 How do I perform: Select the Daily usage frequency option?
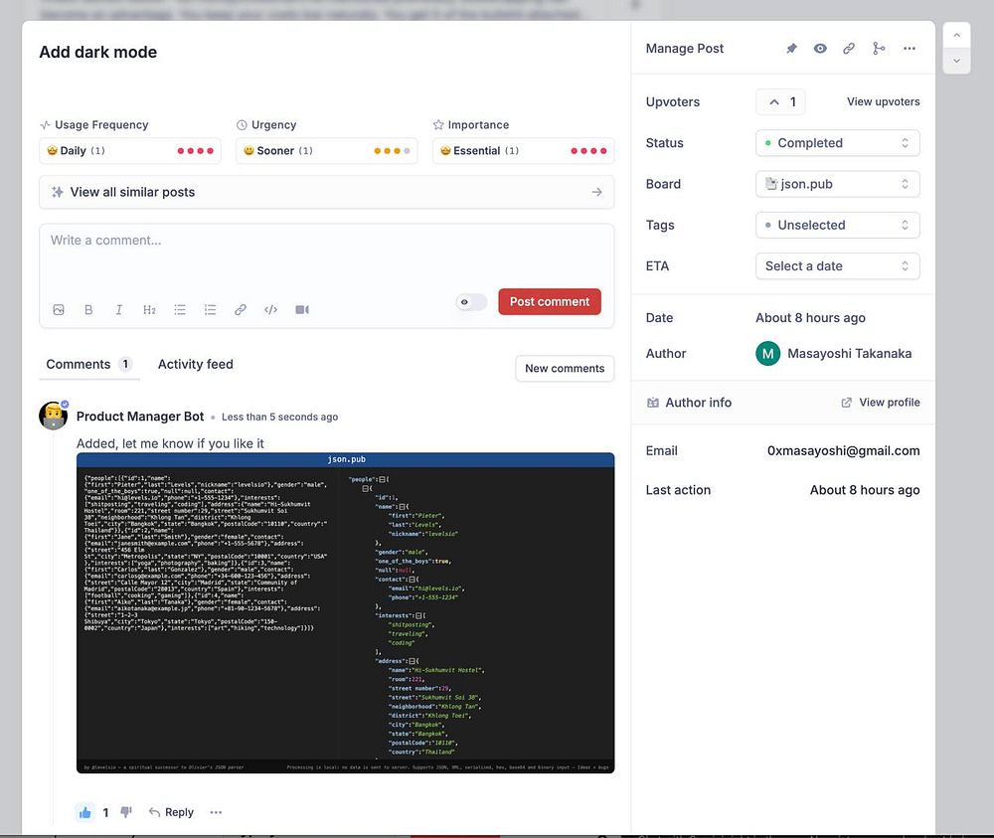pos(130,151)
